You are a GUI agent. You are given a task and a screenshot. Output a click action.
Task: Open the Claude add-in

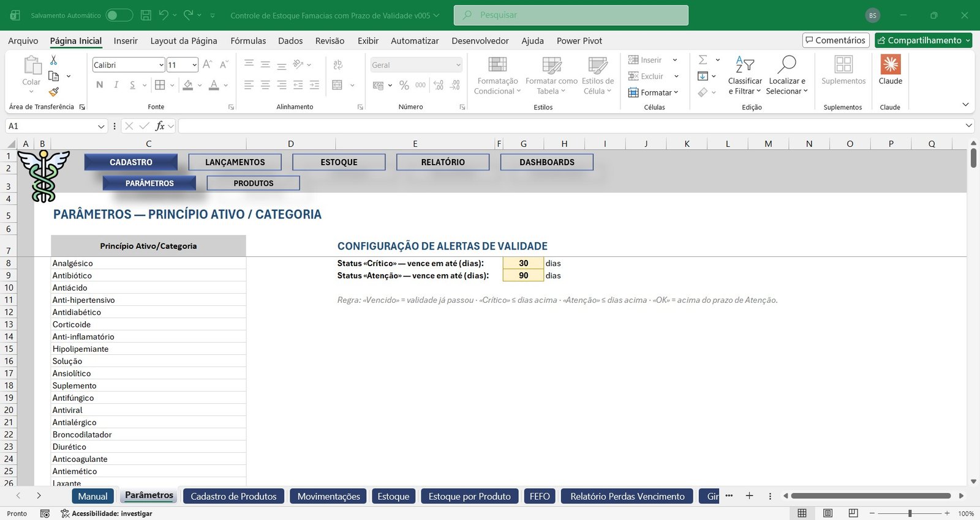click(891, 70)
